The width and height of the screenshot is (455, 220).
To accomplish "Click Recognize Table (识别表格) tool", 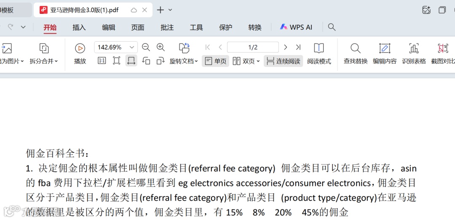I will [414, 54].
